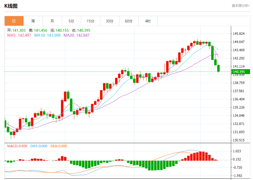Click the K线图 heading
The width and height of the screenshot is (253, 180).
point(11,6)
